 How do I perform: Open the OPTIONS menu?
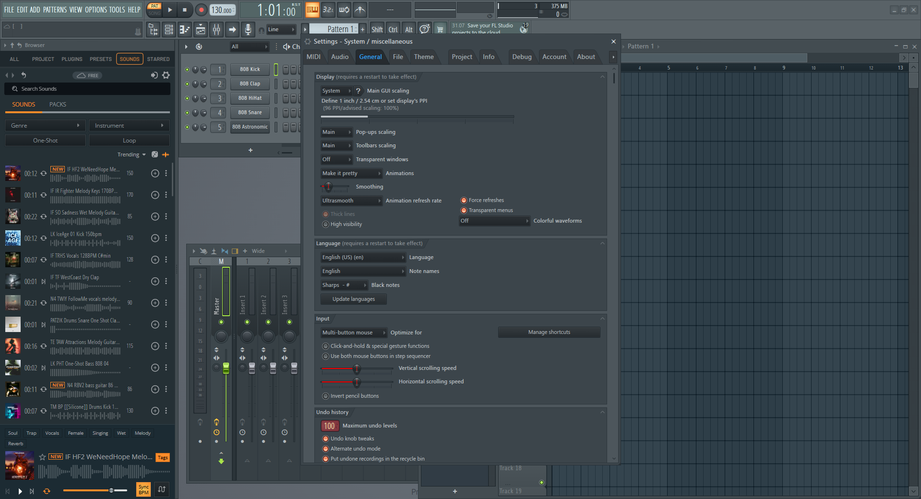tap(96, 10)
